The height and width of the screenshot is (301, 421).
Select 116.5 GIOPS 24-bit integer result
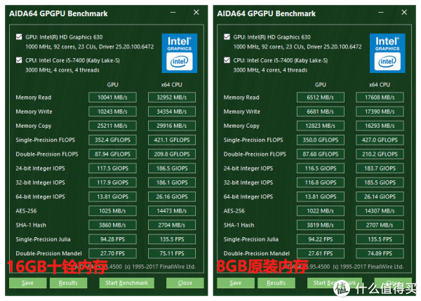321,168
